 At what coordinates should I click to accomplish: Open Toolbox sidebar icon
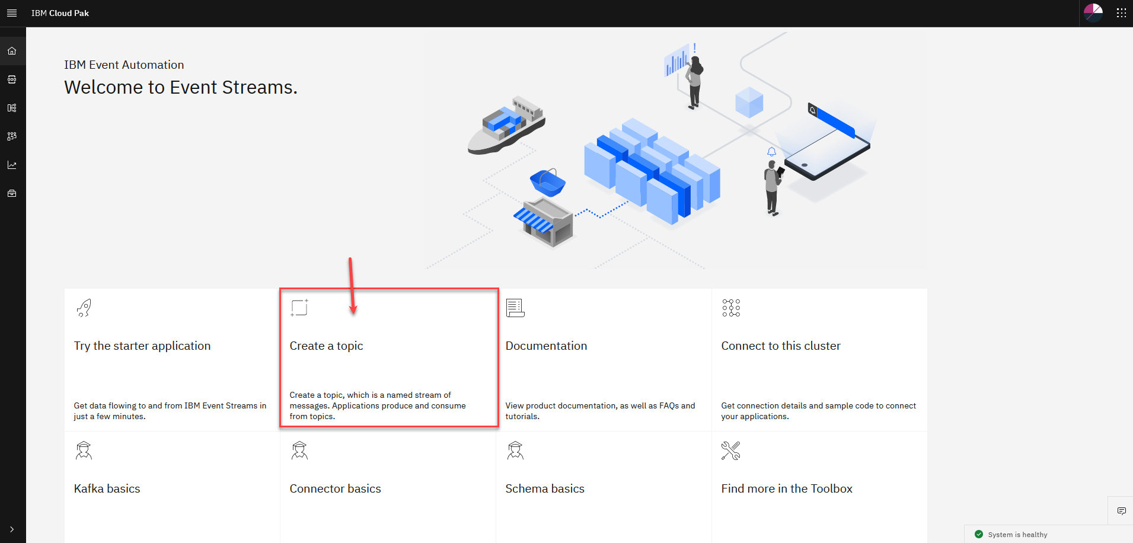(x=12, y=193)
